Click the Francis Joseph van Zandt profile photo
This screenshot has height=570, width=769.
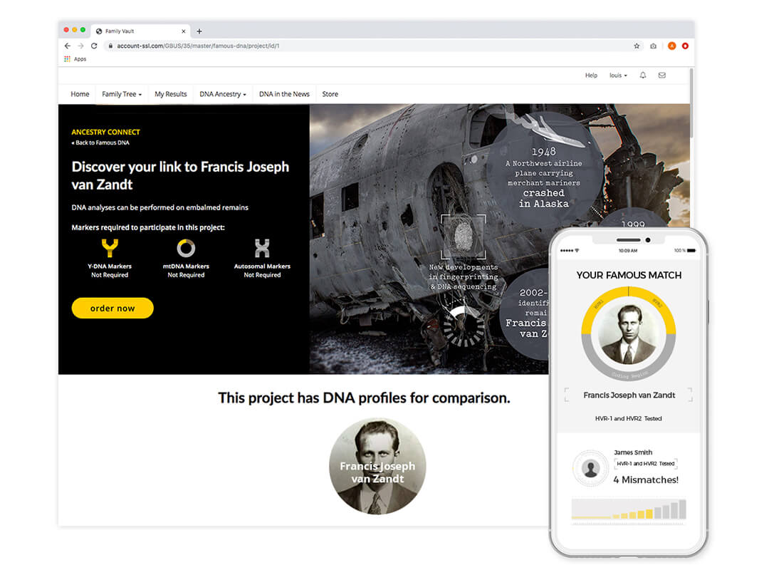tap(377, 466)
